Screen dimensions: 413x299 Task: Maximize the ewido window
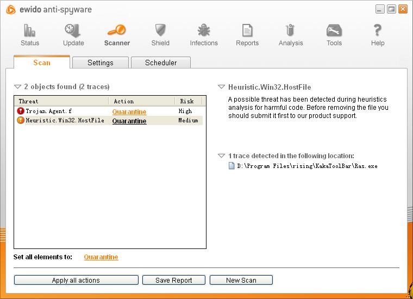pyautogui.click(x=391, y=9)
